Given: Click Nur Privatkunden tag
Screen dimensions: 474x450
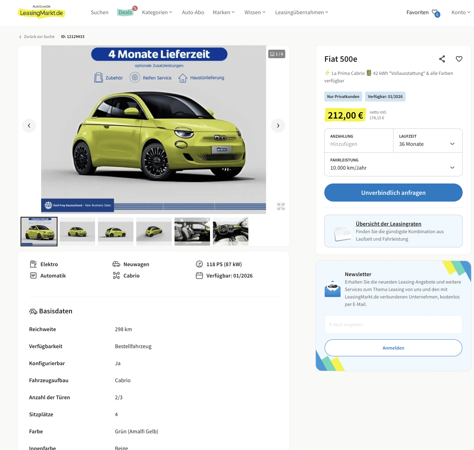Looking at the screenshot, I should 343,97.
